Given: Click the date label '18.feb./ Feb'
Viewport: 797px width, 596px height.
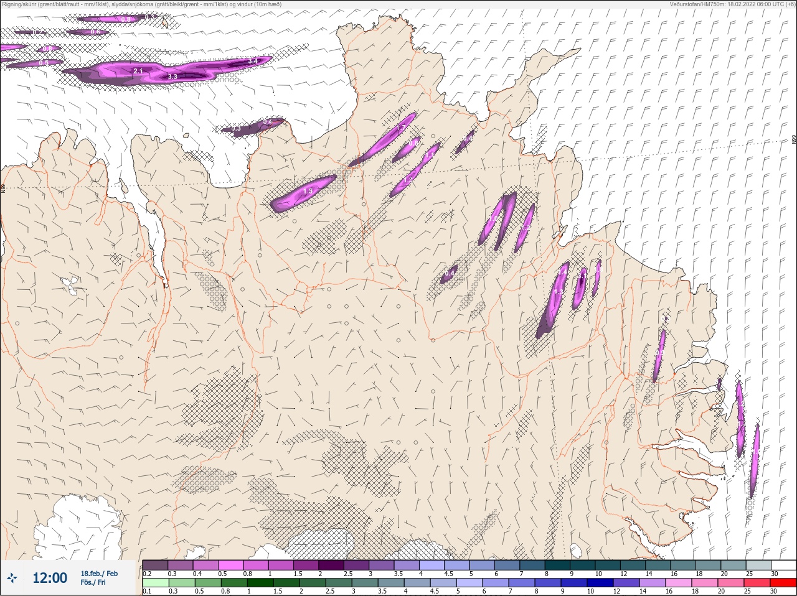Looking at the screenshot, I should 98,574.
